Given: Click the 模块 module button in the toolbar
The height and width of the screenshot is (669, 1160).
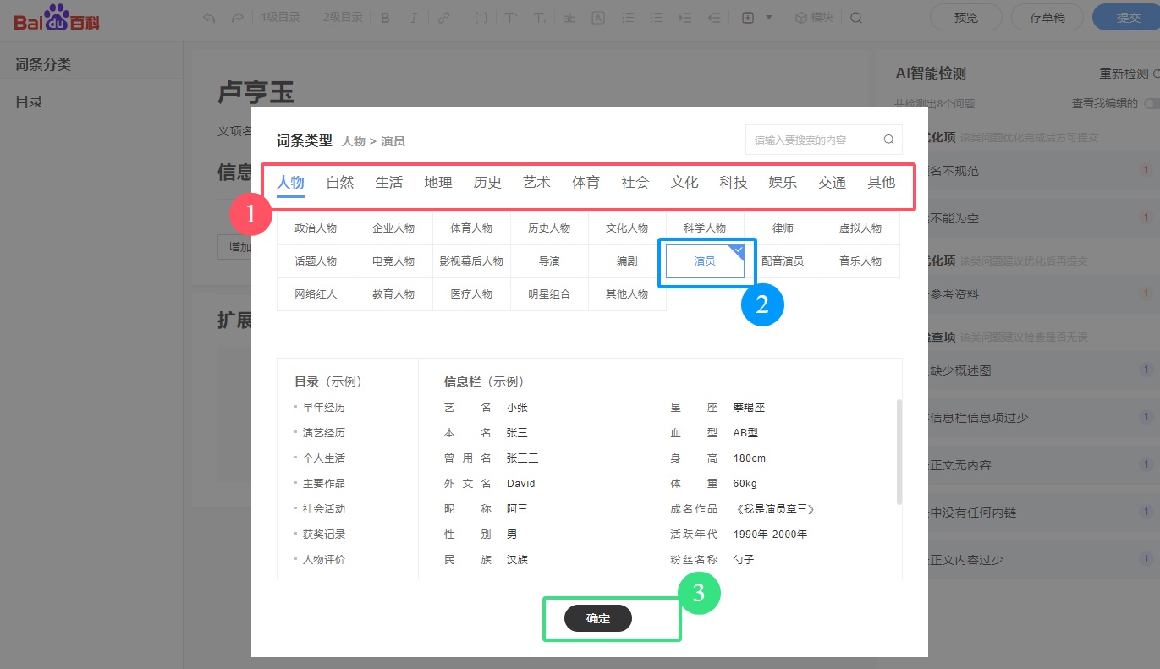Looking at the screenshot, I should [813, 18].
